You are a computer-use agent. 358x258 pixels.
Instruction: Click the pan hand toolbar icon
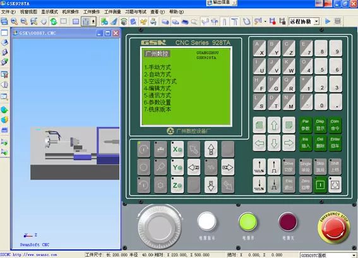(x=44, y=21)
